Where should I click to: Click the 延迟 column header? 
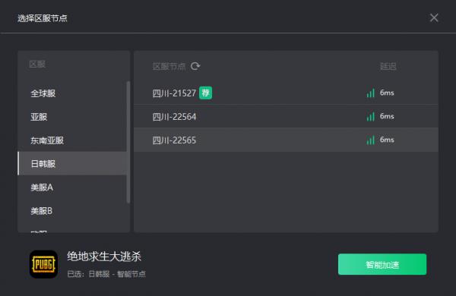(x=388, y=67)
